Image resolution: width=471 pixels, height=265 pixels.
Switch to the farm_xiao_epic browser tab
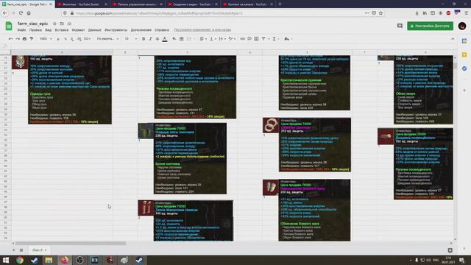point(27,4)
